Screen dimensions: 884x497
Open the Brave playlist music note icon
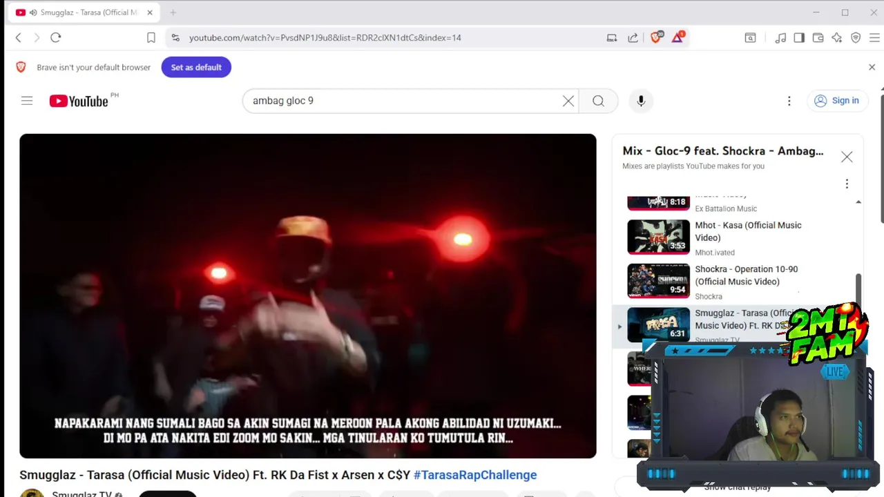tap(780, 38)
